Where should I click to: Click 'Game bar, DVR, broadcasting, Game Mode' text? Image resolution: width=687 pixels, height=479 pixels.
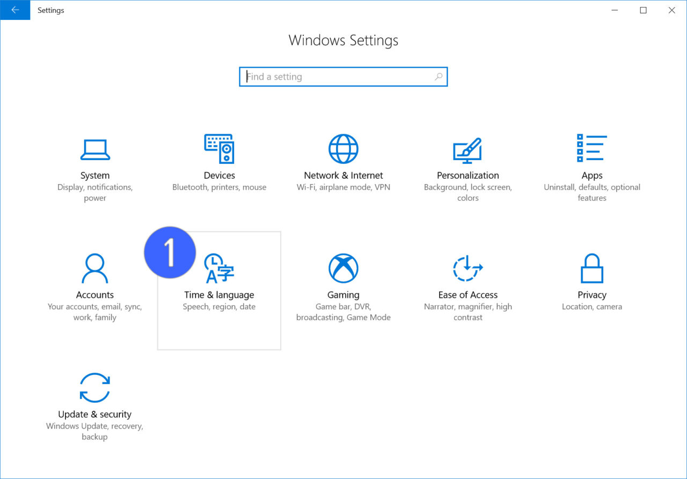tap(343, 312)
